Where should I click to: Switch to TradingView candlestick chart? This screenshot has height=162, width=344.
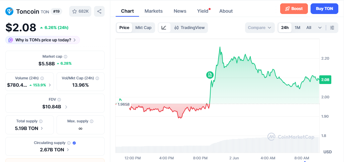pos(190,28)
